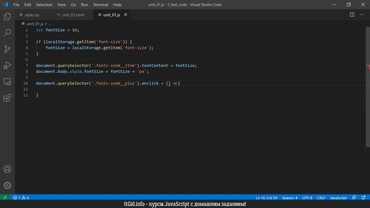Viewport: 370px width, 208px height.
Task: Open the Run menu
Action: click(84, 5)
